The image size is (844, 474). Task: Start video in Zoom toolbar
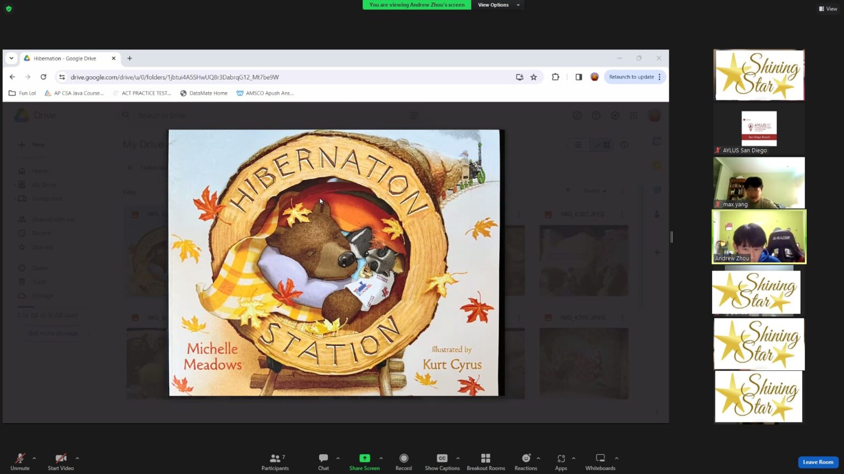click(60, 461)
